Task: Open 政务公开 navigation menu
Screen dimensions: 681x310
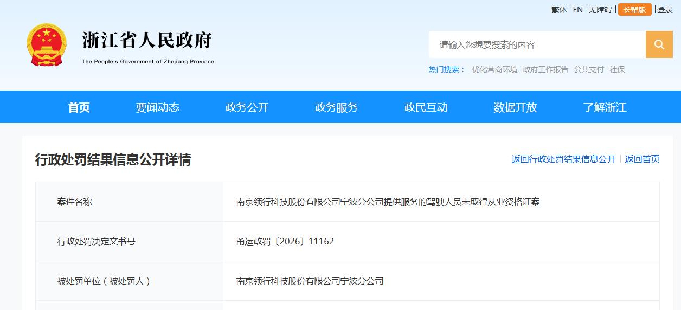Action: [247, 107]
